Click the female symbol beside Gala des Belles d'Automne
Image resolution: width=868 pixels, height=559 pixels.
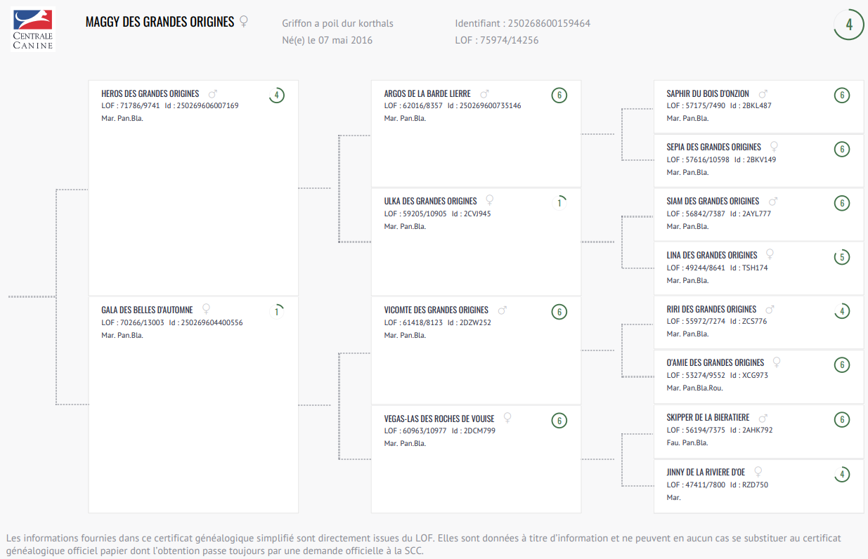pos(206,309)
